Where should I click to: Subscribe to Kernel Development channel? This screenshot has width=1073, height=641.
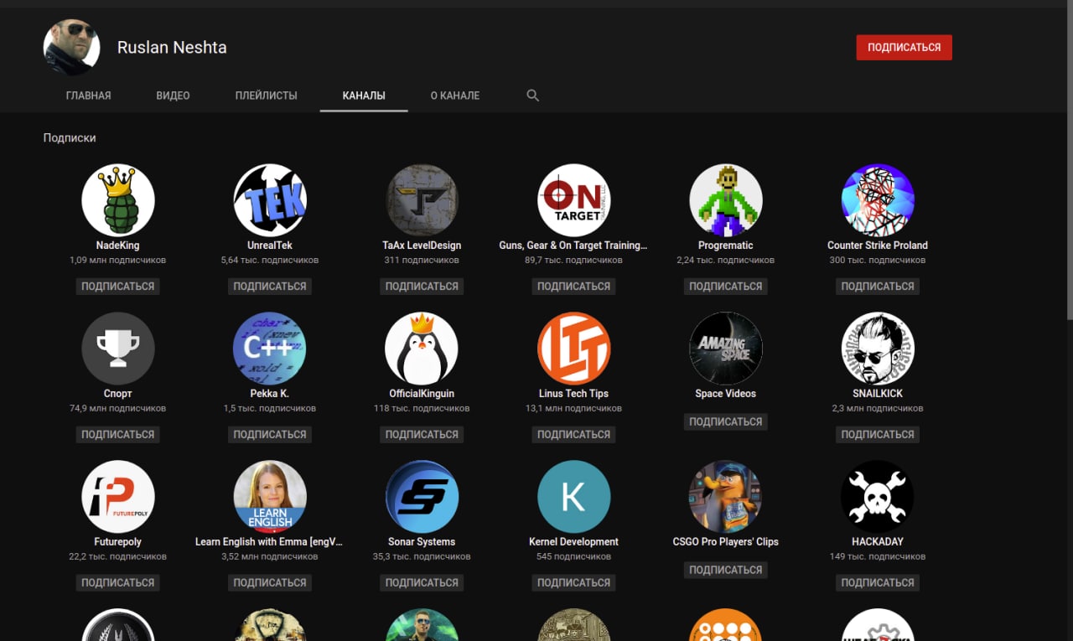574,582
